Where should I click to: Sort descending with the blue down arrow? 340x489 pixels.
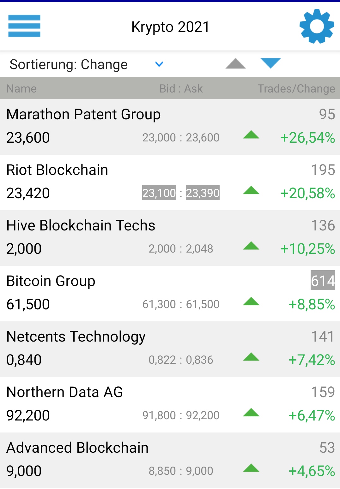pyautogui.click(x=271, y=63)
